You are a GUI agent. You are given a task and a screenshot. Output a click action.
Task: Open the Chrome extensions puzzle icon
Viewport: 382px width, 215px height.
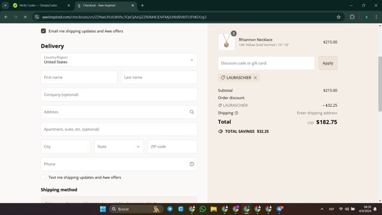352,17
